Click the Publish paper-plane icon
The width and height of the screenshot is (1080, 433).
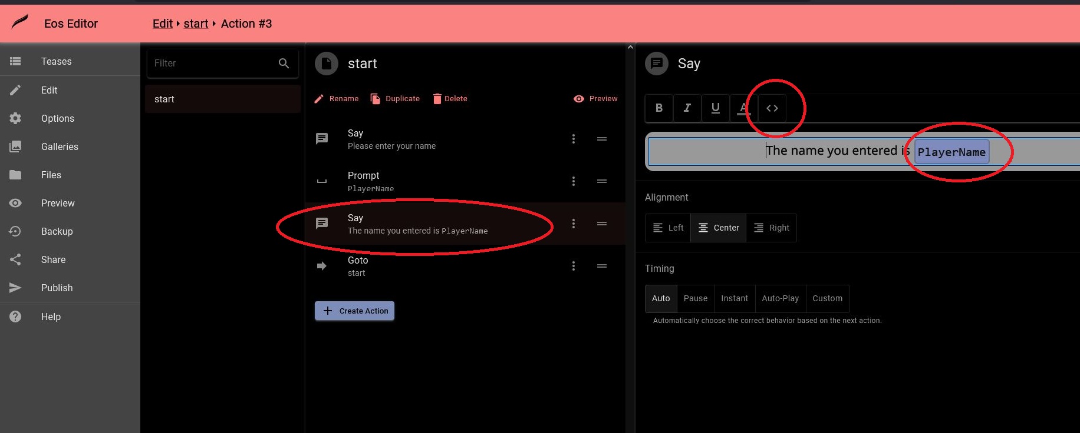pyautogui.click(x=15, y=288)
